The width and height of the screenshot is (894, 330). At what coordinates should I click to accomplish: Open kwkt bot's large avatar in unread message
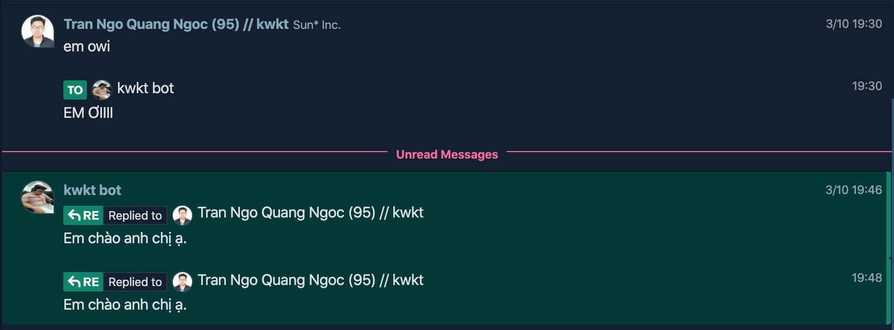point(37,197)
